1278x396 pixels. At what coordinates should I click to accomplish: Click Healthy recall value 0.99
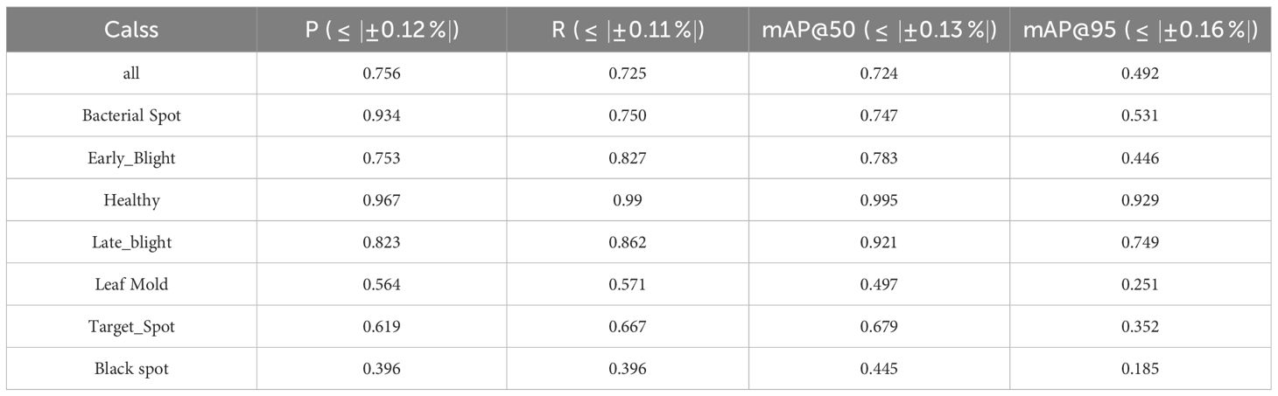coord(627,200)
